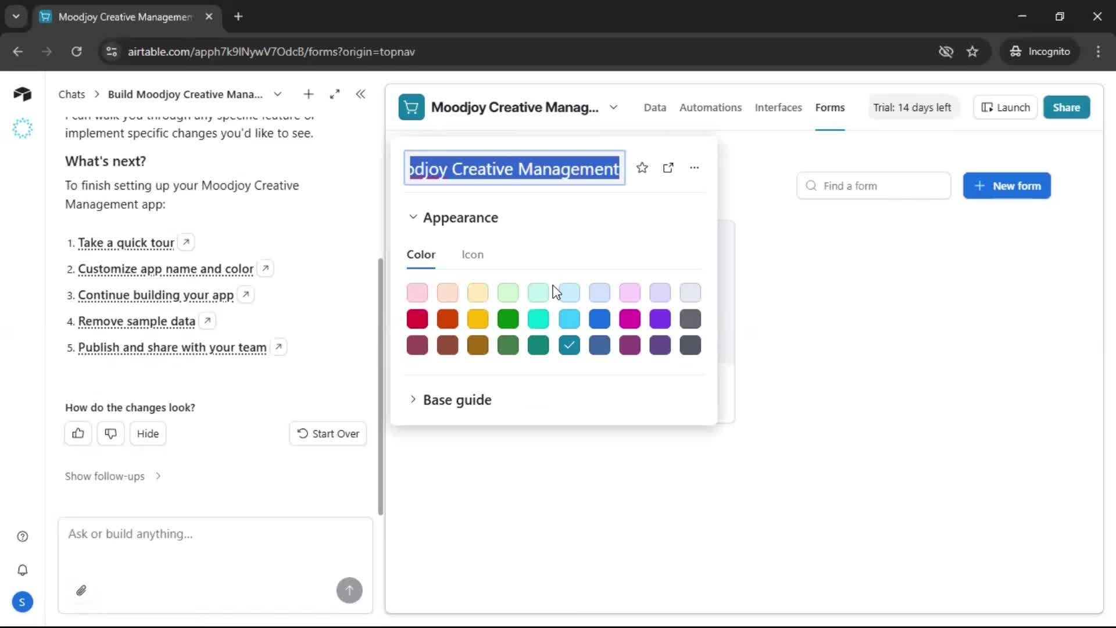1116x628 pixels.
Task: Click the thumbs down feedback button
Action: tap(110, 433)
